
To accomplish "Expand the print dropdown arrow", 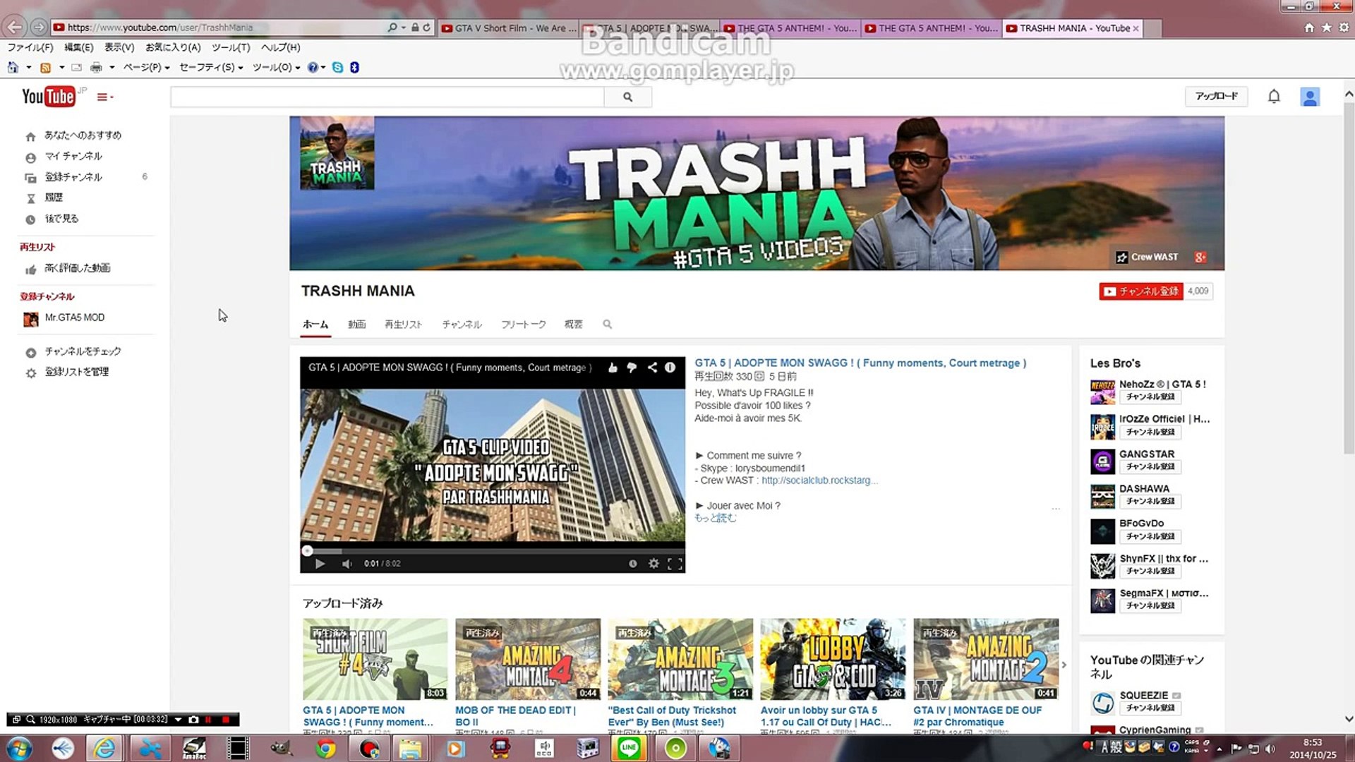I will click(112, 68).
